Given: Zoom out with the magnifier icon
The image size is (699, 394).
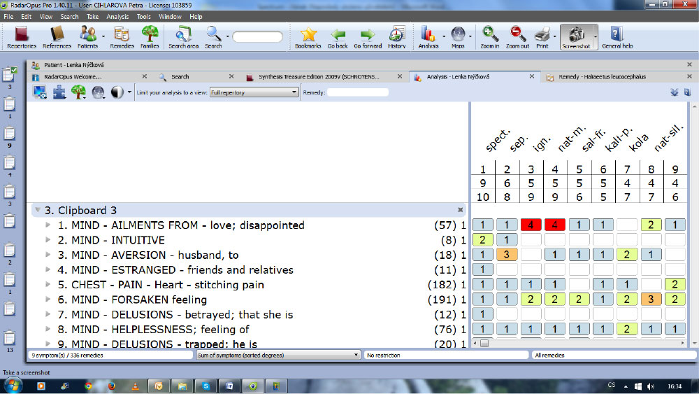Looking at the screenshot, I should pyautogui.click(x=517, y=37).
